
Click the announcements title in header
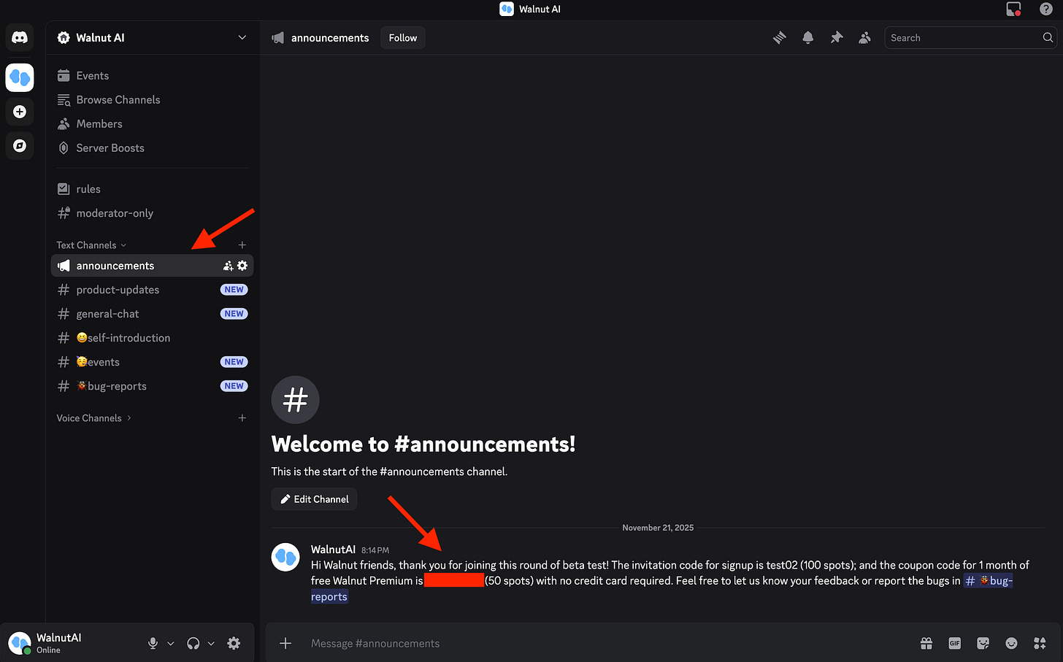[x=330, y=38]
